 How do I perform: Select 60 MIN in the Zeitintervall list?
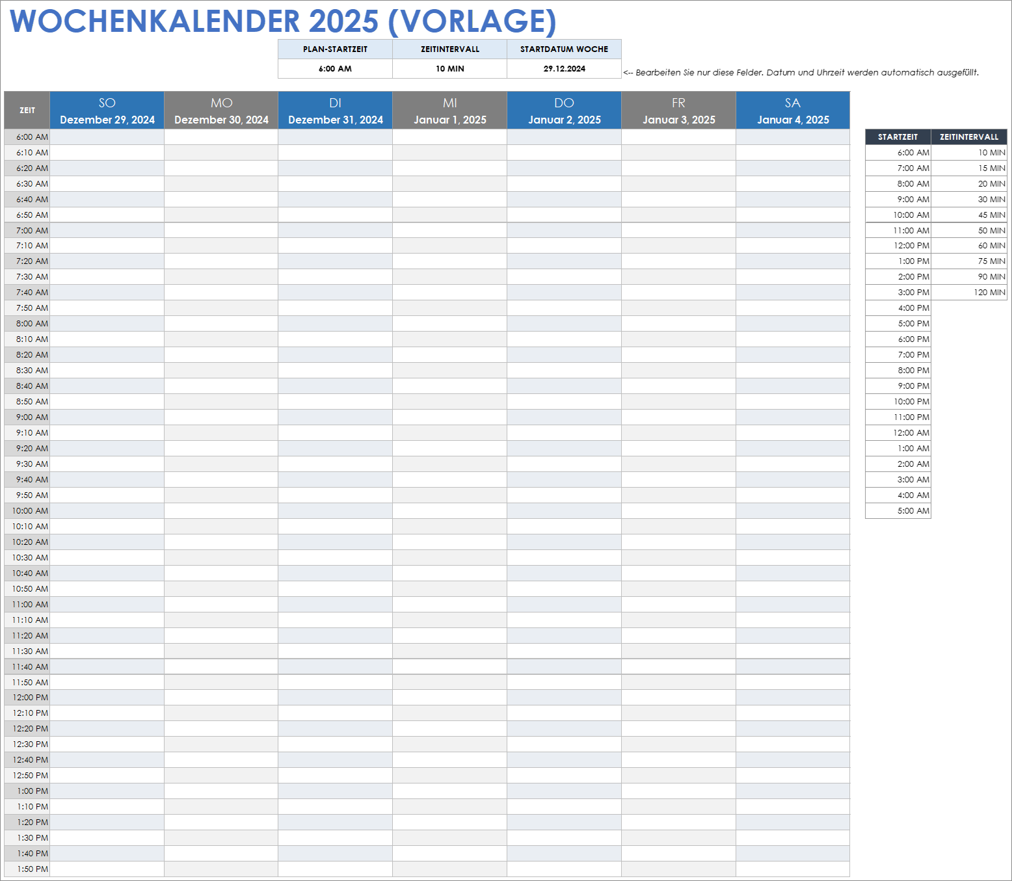(969, 246)
